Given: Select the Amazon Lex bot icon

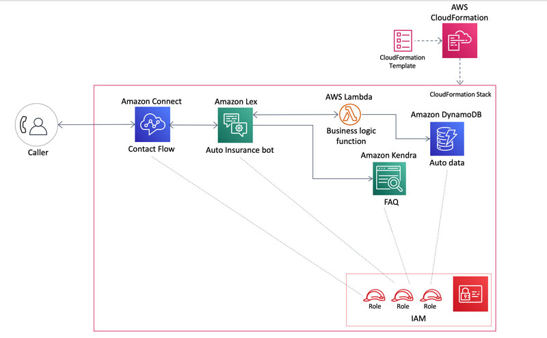Looking at the screenshot, I should point(235,125).
